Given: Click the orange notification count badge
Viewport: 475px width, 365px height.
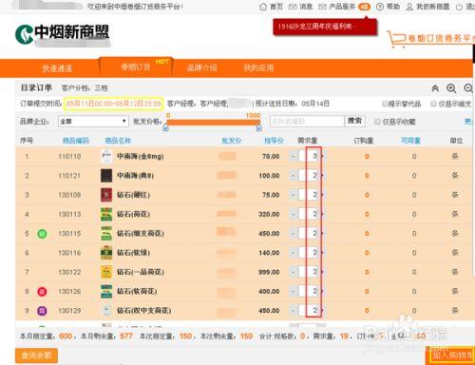Looking at the screenshot, I should pos(364,7).
